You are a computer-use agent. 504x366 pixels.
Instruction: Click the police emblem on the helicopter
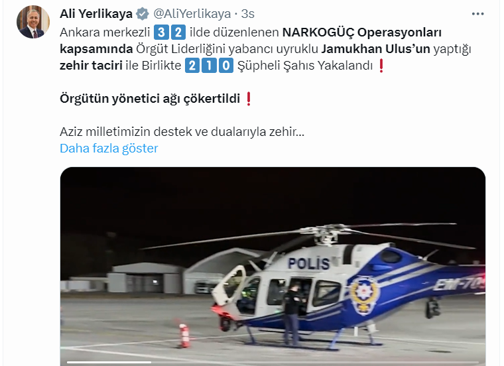point(364,295)
